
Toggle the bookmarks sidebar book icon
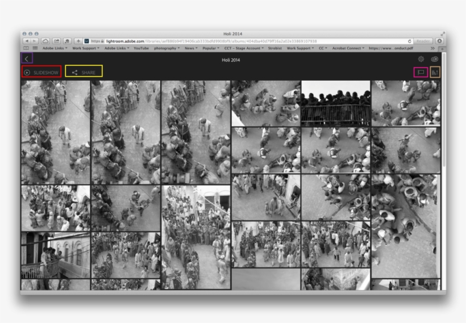[26, 48]
